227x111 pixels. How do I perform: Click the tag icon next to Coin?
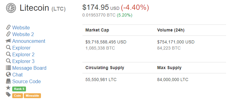pyautogui.click(x=8, y=94)
